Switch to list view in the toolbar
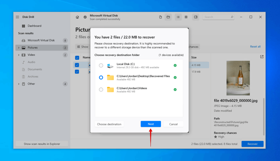 pyautogui.click(x=178, y=17)
